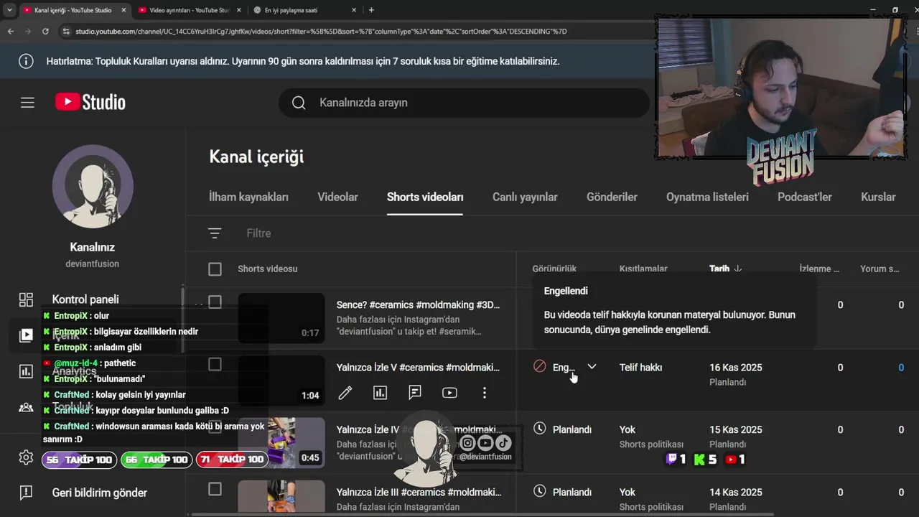
Task: Click the channel avatar picture
Action: [93, 185]
